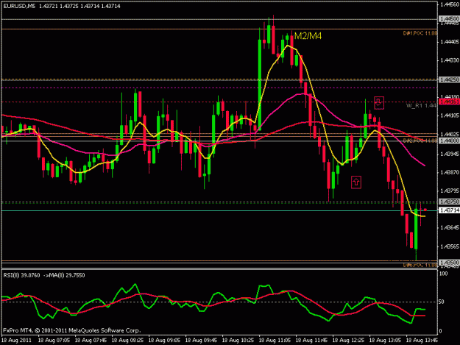Click the 1.44105 price scale value
460x345 pixels.
450,115
